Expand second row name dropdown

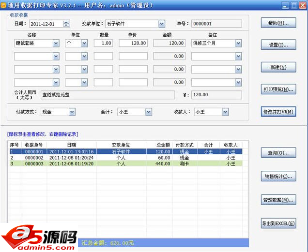[x=56, y=56]
